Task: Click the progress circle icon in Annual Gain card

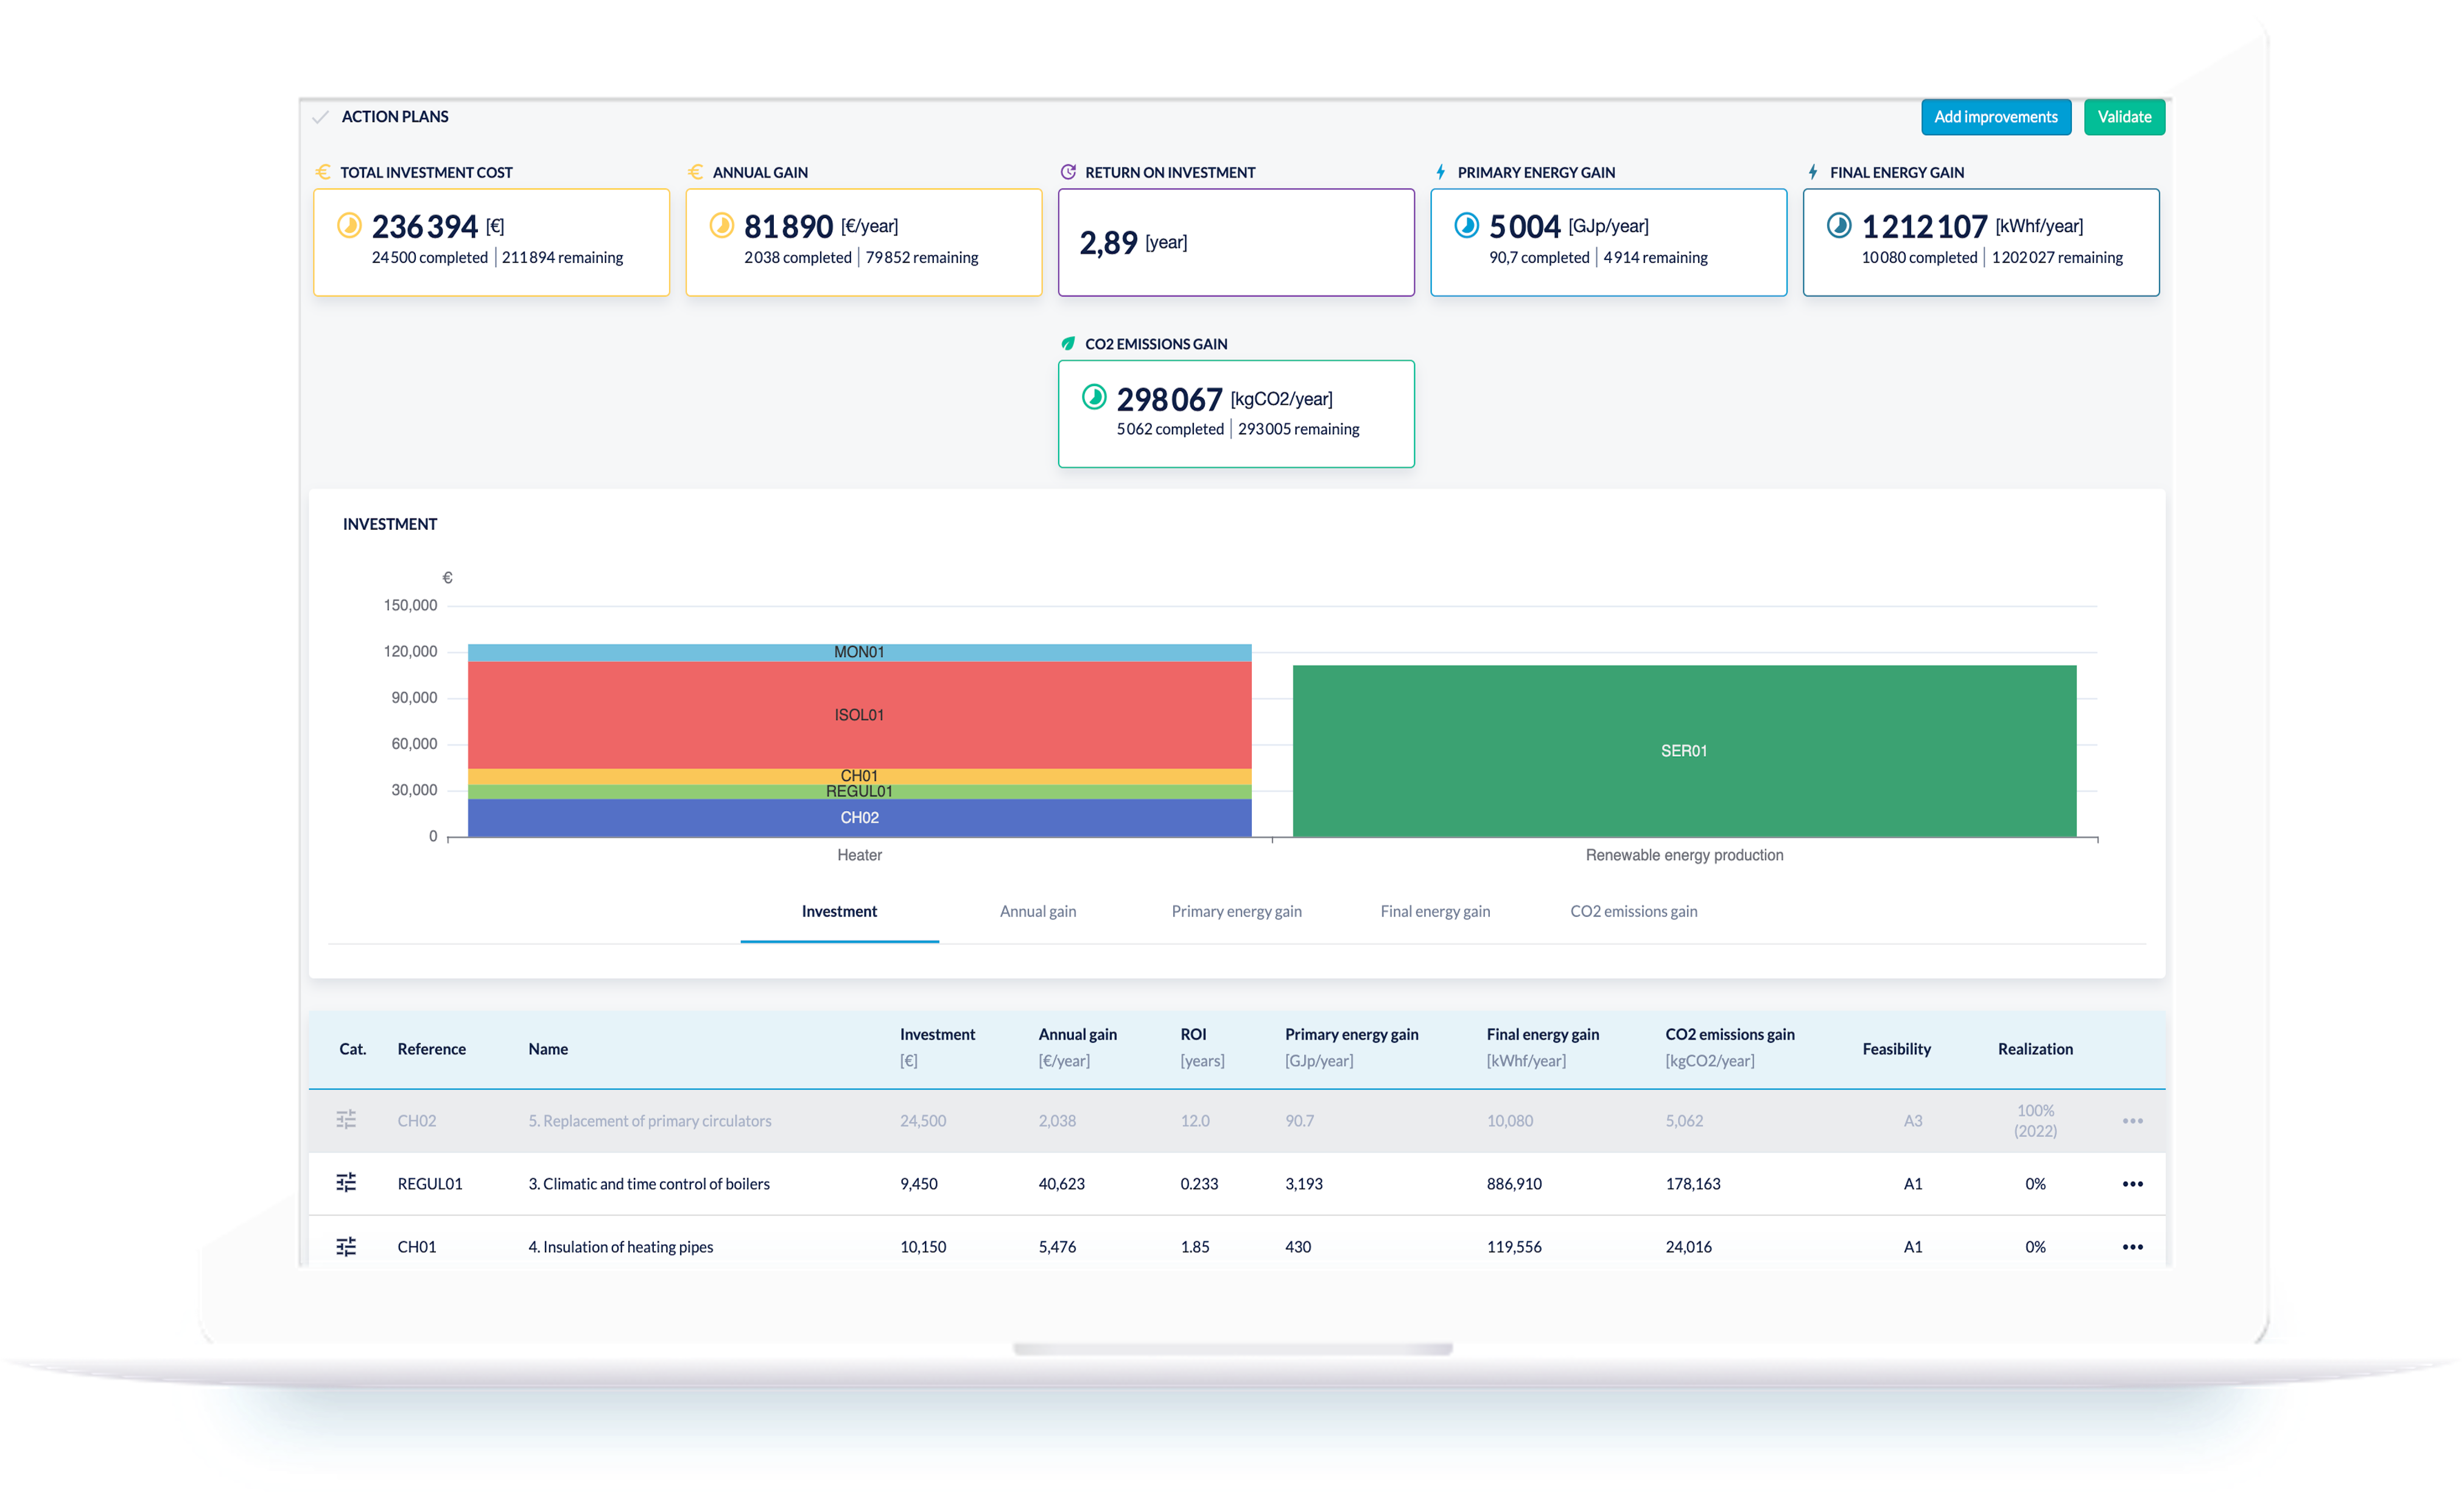Action: click(721, 225)
